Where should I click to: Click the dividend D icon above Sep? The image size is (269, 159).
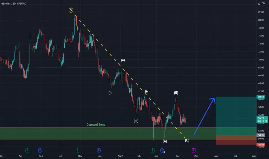[40, 150]
